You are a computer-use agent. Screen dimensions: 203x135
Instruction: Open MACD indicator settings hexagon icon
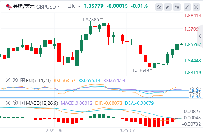(15, 103)
